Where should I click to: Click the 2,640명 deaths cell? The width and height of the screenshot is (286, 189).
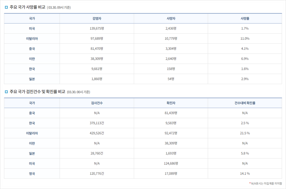click(171, 59)
